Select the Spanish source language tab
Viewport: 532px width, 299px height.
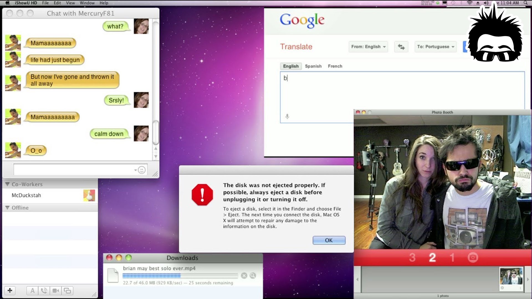pos(313,66)
